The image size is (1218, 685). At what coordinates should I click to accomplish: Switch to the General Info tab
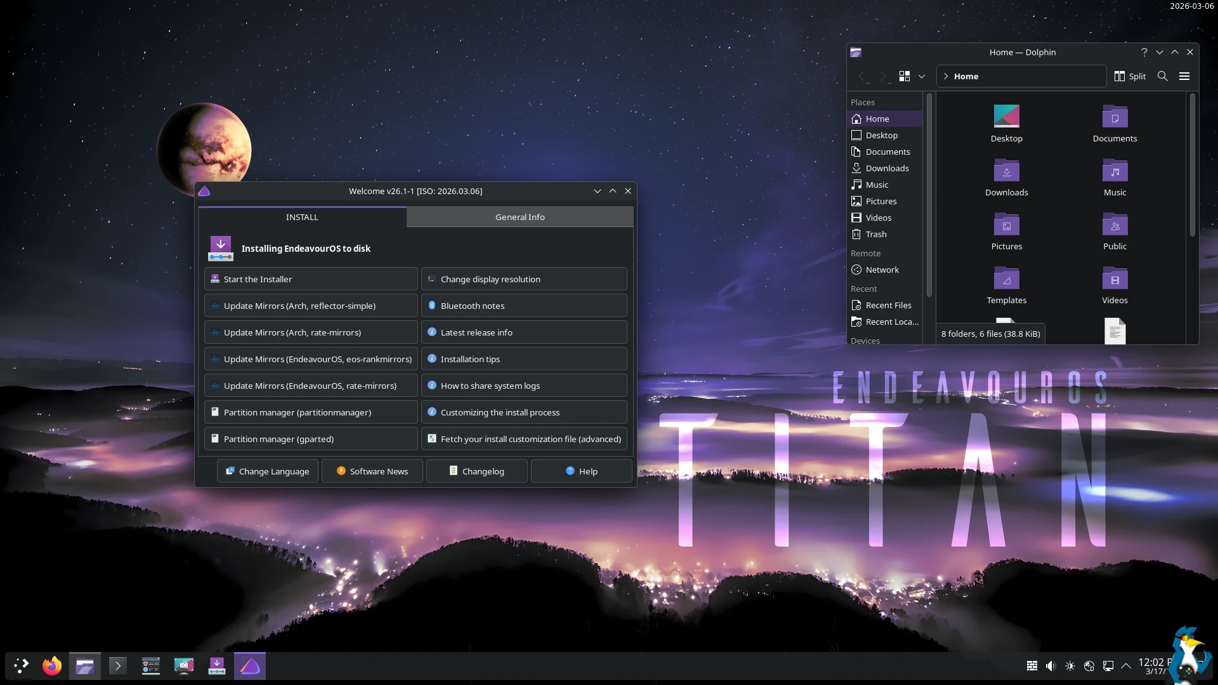[x=520, y=217]
